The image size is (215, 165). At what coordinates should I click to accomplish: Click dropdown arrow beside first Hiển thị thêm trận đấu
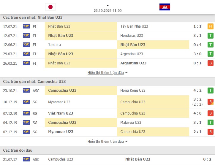[x=126, y=73]
